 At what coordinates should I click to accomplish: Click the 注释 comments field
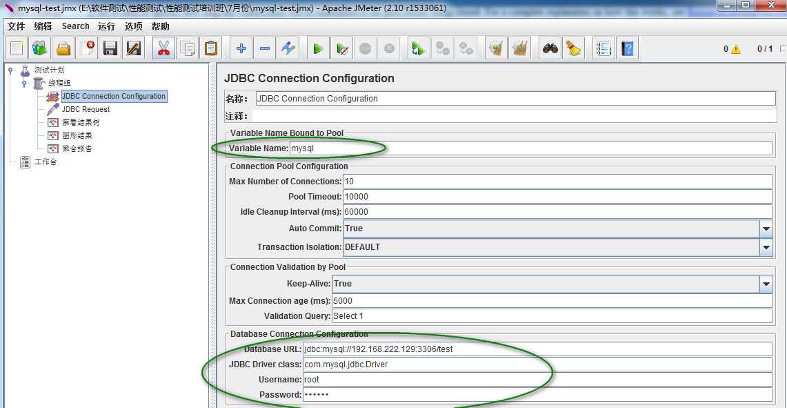pyautogui.click(x=513, y=116)
